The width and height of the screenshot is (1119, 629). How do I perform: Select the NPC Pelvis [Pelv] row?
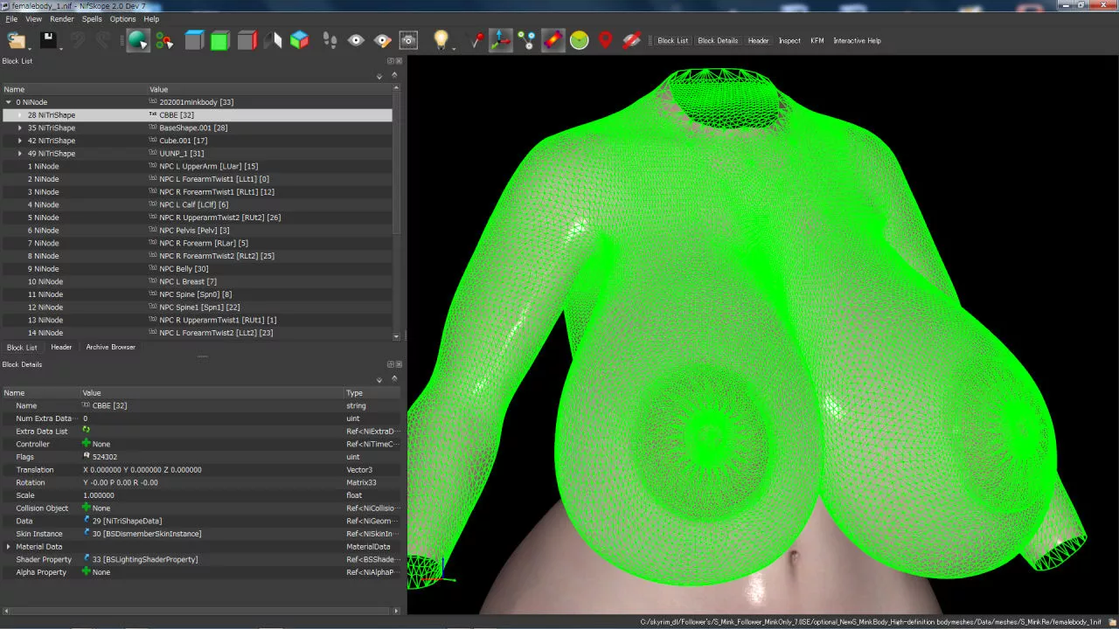point(197,230)
